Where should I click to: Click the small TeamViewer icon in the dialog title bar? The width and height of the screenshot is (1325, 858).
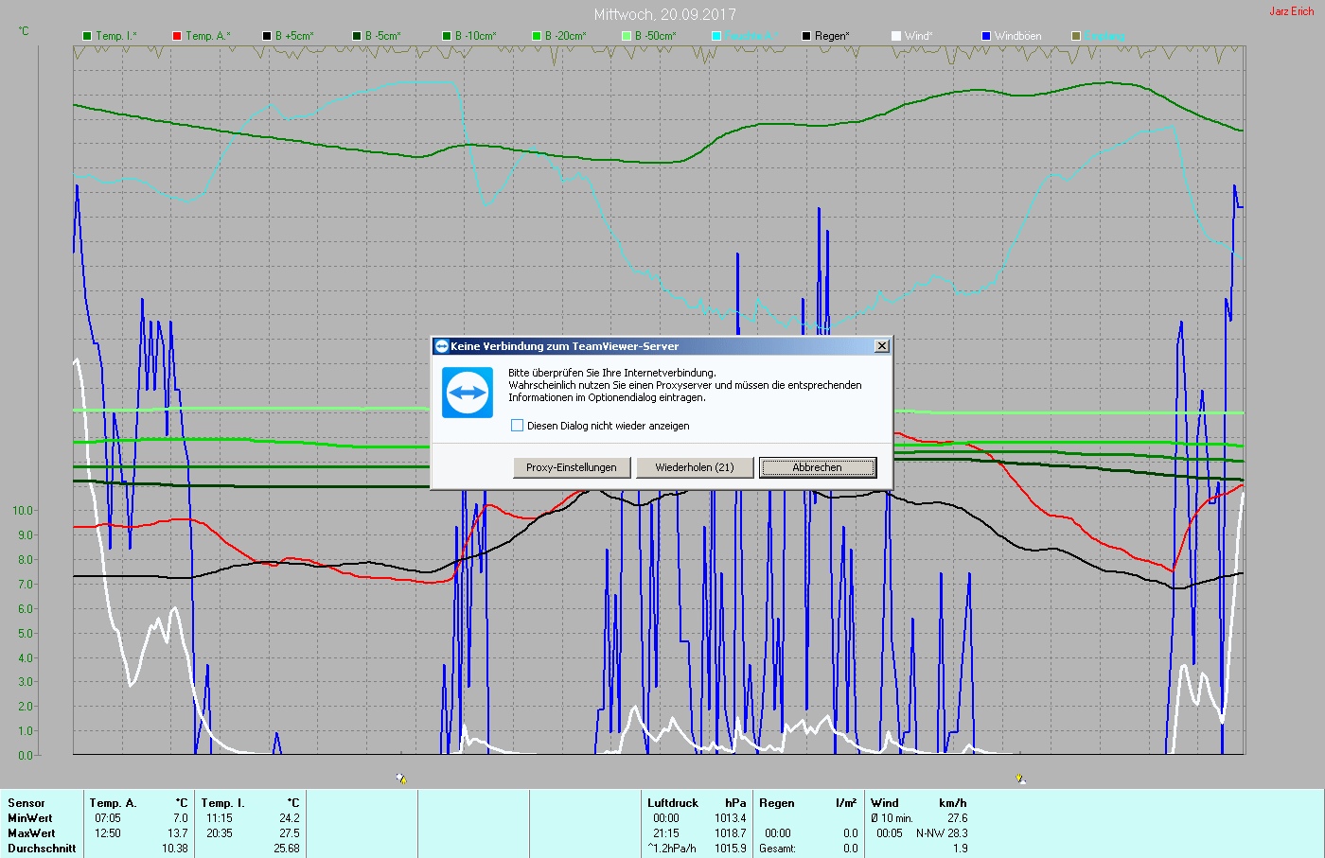[441, 346]
